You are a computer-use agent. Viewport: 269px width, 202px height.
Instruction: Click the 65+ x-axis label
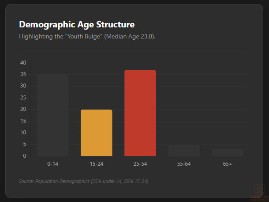(x=228, y=164)
